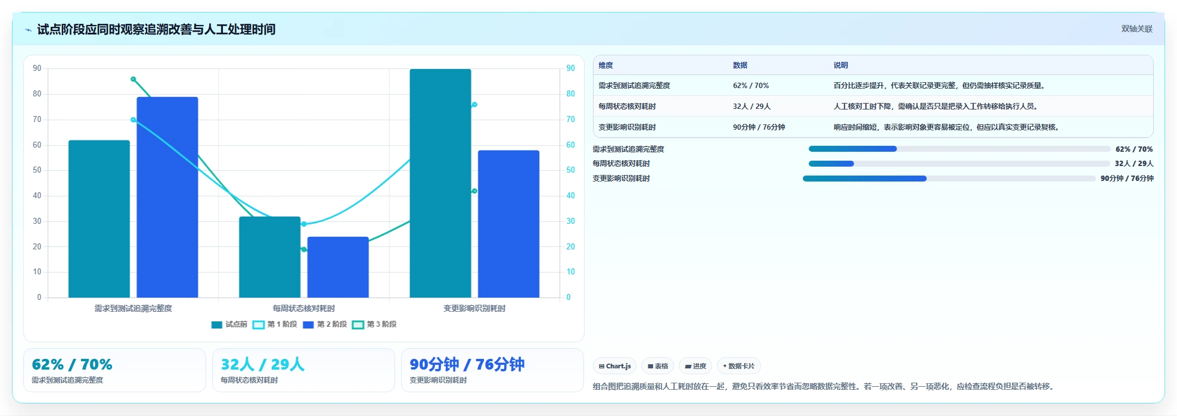Click the header icon beside the title
This screenshot has width=1177, height=416.
point(28,30)
